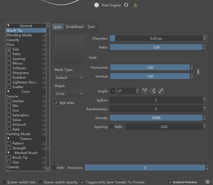213x185 pixels.
Task: Open the hamburger menu beside Instant Preview
Action: [x=207, y=182]
